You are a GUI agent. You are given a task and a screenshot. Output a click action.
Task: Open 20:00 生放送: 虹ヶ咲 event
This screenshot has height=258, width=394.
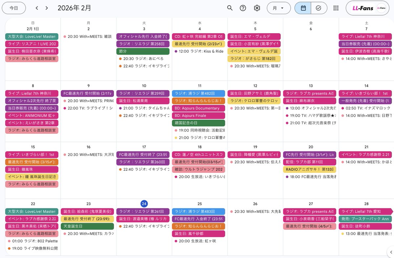(198, 241)
